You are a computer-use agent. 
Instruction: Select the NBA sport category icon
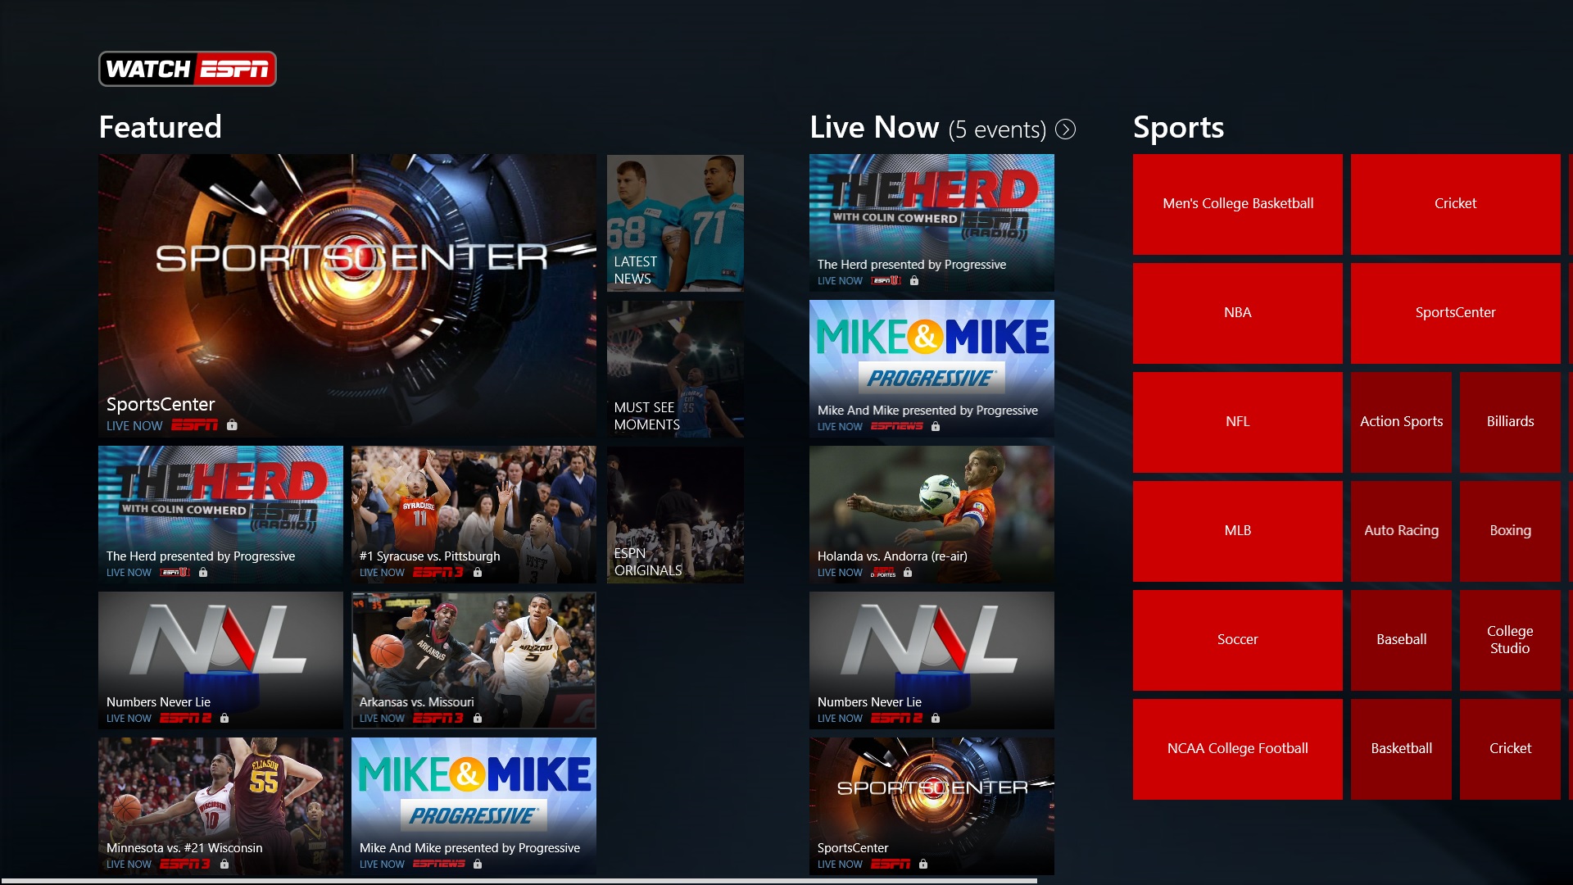(x=1236, y=312)
